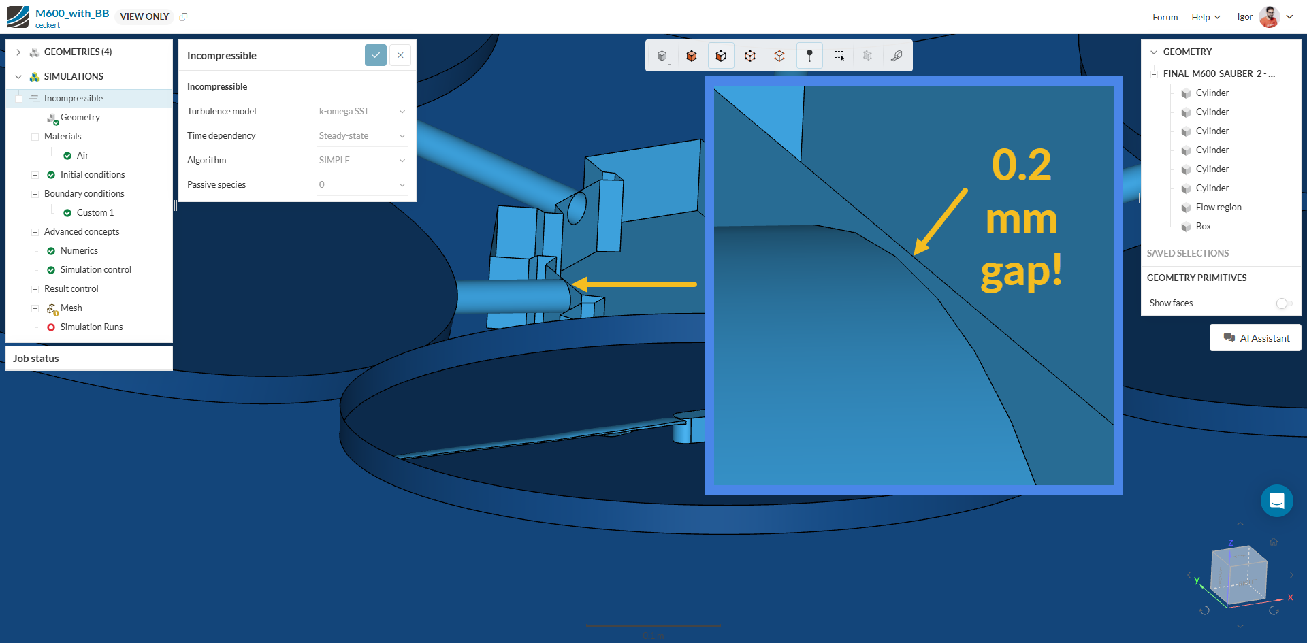Open the chat support bubble
Image resolution: width=1307 pixels, height=643 pixels.
tap(1276, 501)
